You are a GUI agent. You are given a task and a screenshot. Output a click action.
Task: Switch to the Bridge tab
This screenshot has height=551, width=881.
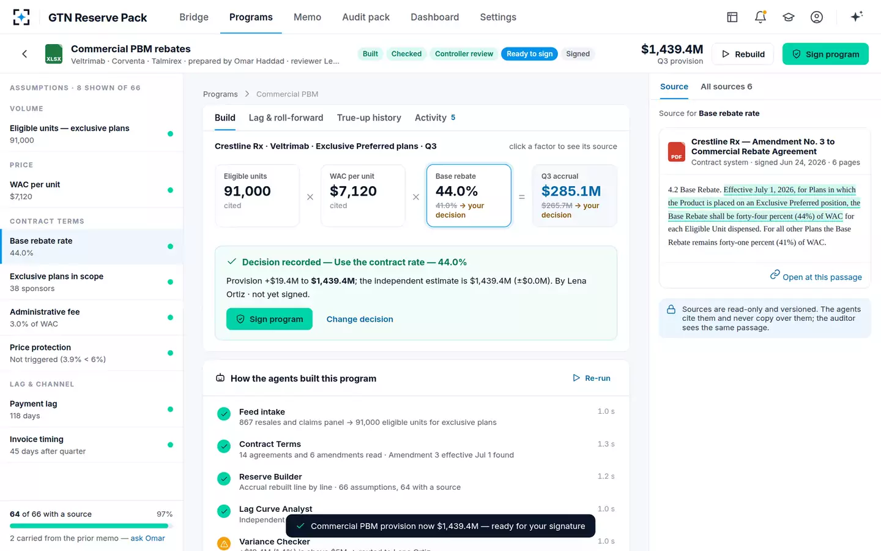194,17
